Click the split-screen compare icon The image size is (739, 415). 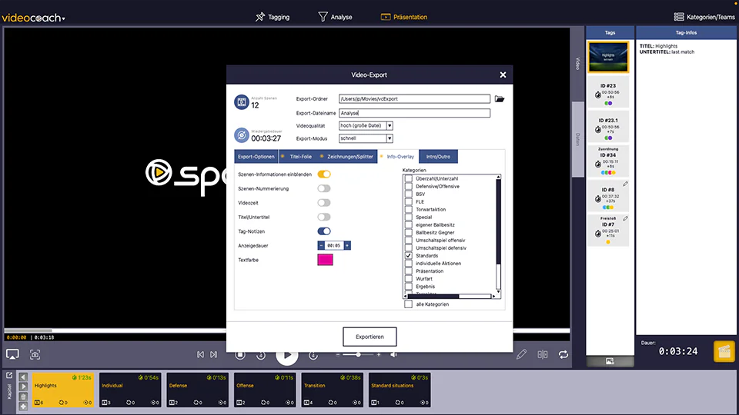[543, 354]
